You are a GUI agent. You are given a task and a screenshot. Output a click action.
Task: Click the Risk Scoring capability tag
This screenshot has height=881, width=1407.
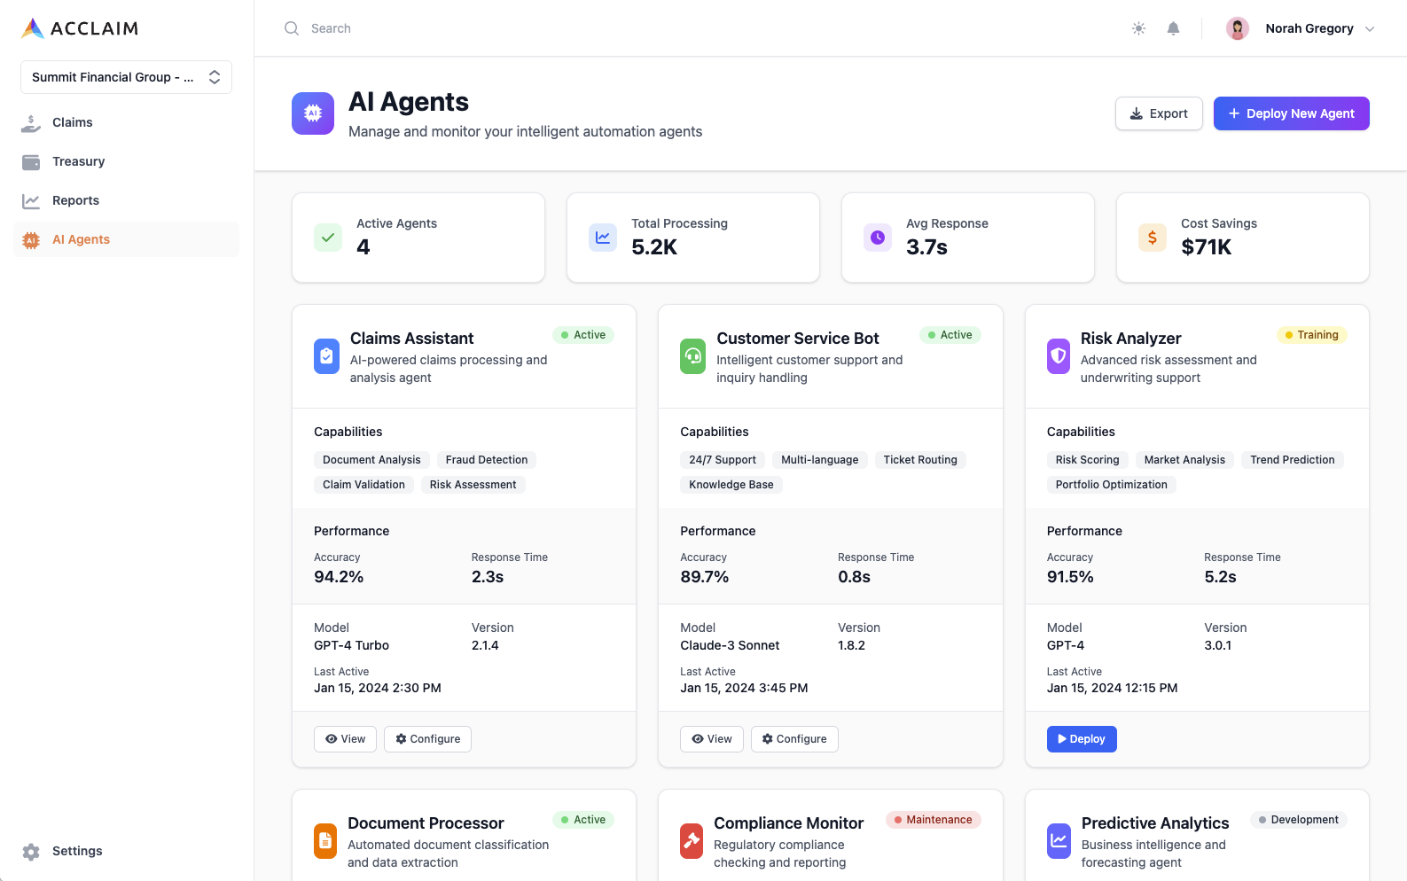coord(1088,460)
